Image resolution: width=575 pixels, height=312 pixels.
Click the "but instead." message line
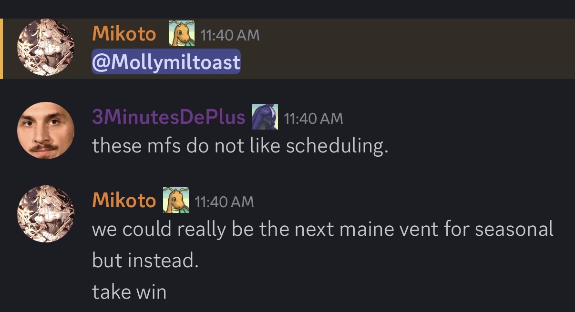(x=145, y=261)
